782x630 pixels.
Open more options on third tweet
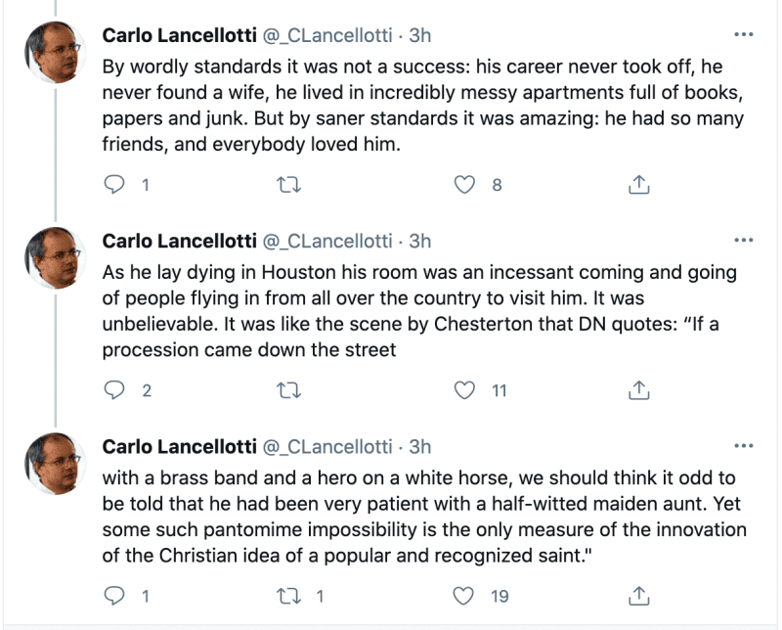tap(743, 446)
